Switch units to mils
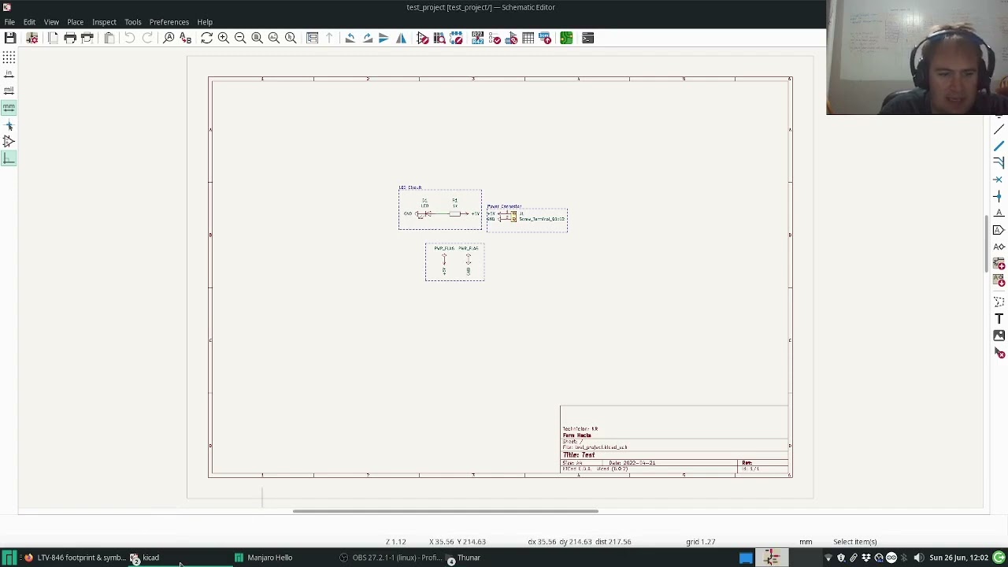 [x=9, y=90]
